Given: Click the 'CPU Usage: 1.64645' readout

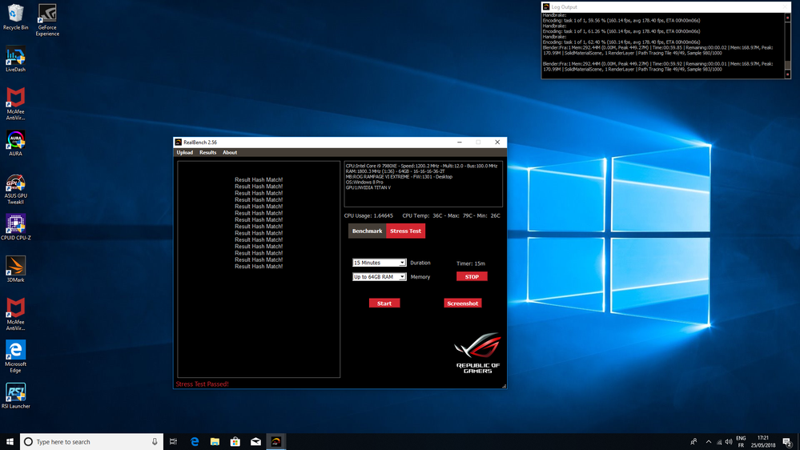Looking at the screenshot, I should coord(368,216).
